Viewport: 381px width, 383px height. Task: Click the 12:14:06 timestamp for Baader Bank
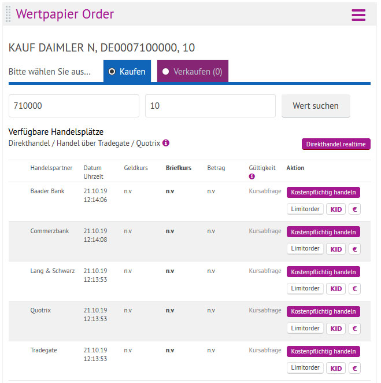pos(95,200)
